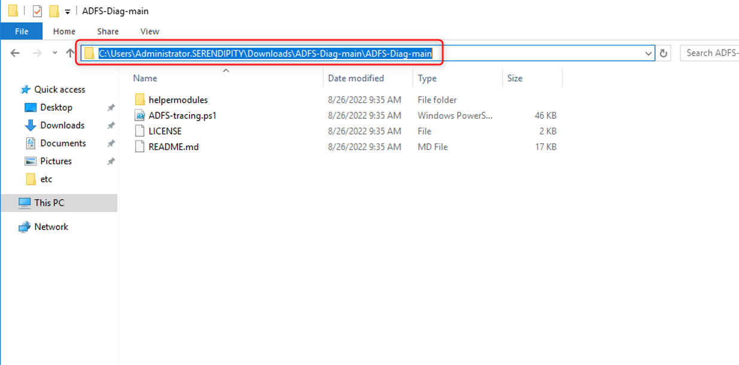Image resolution: width=739 pixels, height=365 pixels.
Task: Click the Network icon in sidebar
Action: click(x=25, y=226)
